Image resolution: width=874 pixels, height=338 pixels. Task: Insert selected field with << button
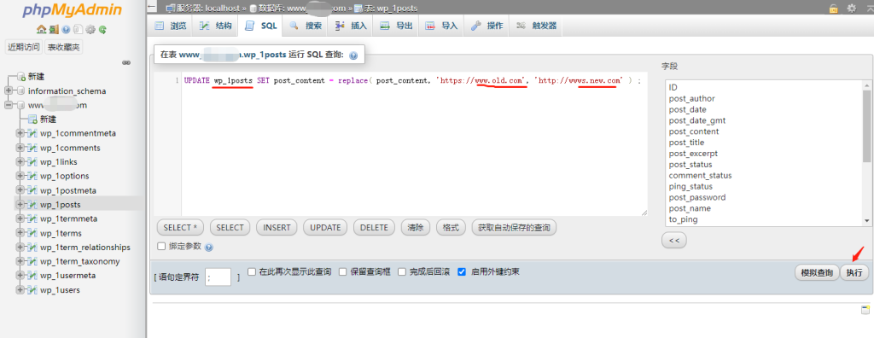pos(674,241)
